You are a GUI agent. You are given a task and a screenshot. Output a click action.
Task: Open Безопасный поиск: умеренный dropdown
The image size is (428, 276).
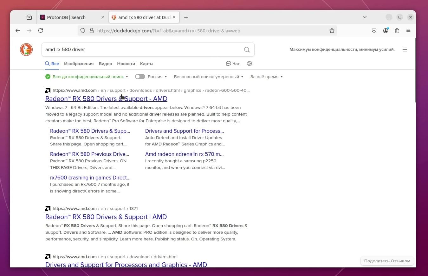(209, 77)
